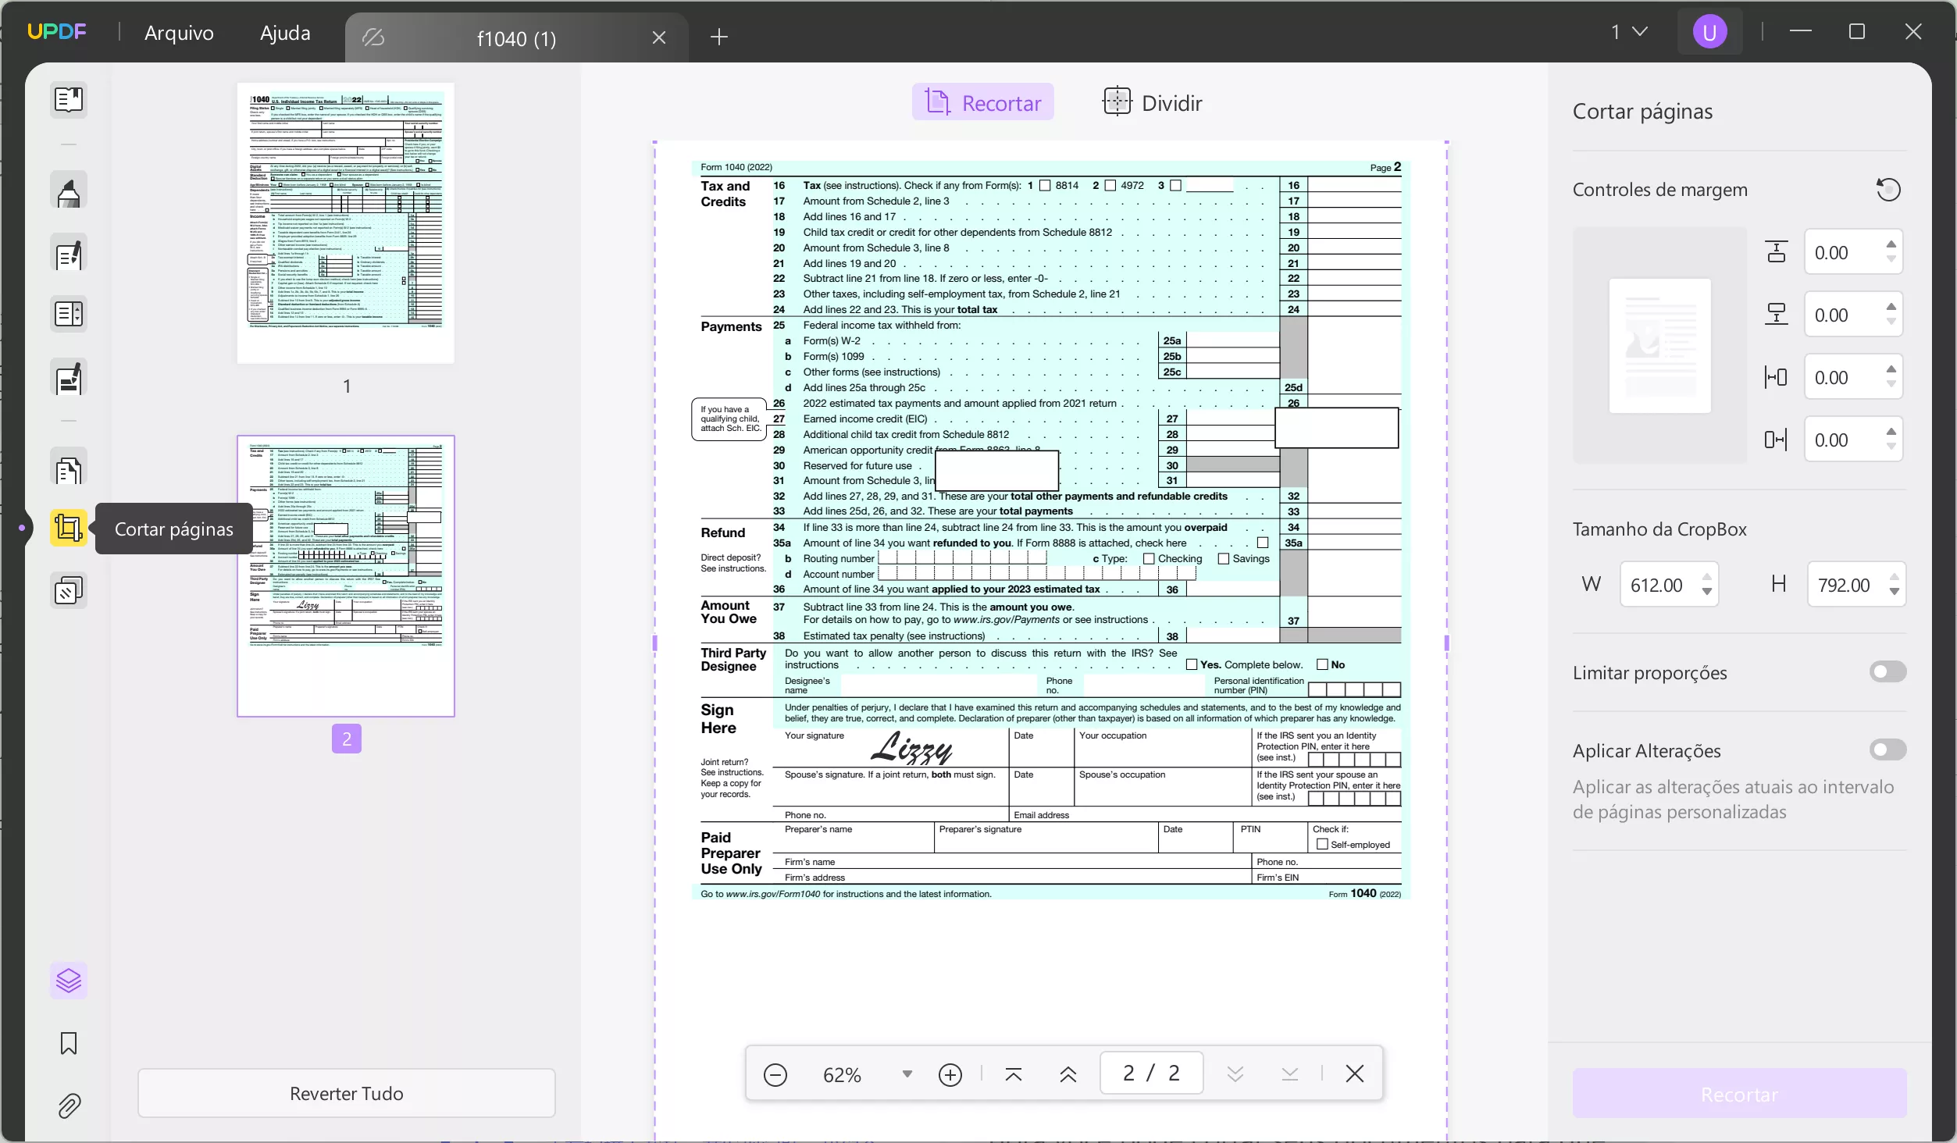Open the Organize pages sidebar icon
1957x1143 pixels.
point(69,470)
